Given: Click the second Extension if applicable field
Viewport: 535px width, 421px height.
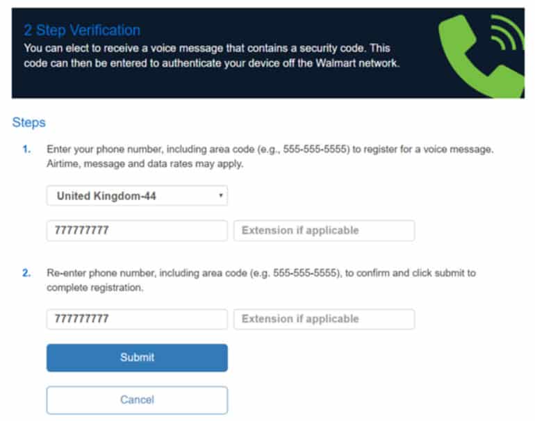Looking at the screenshot, I should coord(324,319).
